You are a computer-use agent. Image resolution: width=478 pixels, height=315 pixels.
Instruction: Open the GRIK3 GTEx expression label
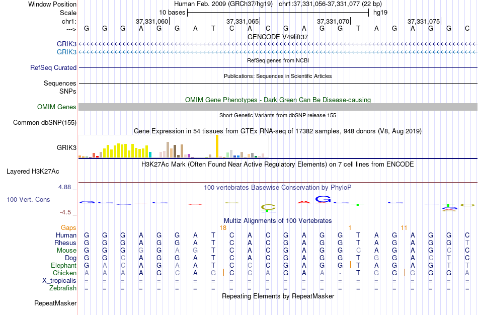66,148
